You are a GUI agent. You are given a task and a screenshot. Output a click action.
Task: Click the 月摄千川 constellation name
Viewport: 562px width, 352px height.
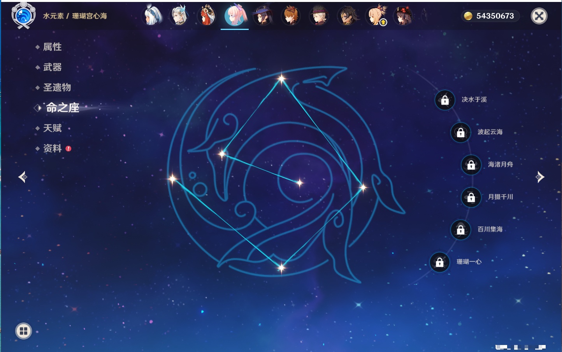point(501,197)
